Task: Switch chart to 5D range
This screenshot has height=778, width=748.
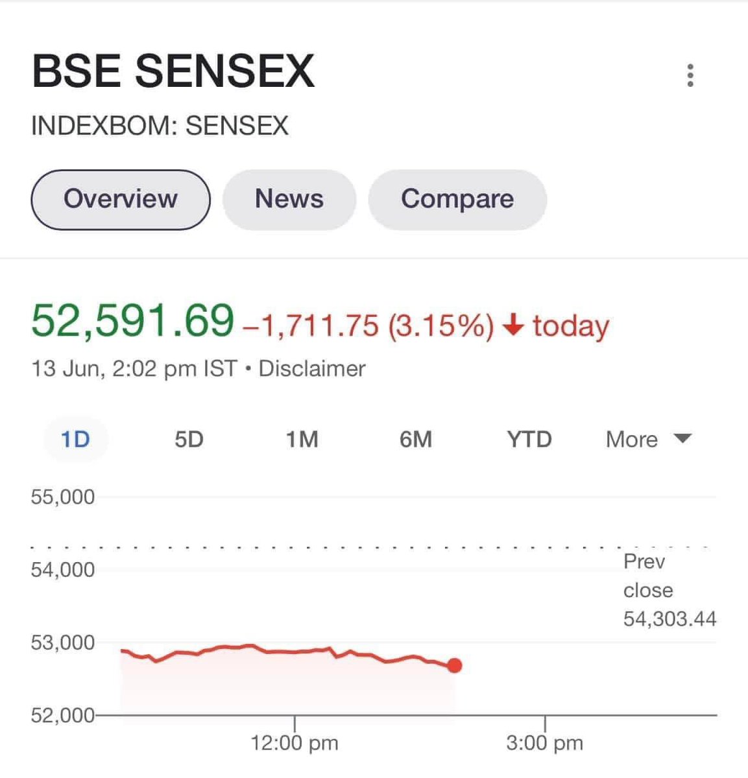Action: click(189, 440)
